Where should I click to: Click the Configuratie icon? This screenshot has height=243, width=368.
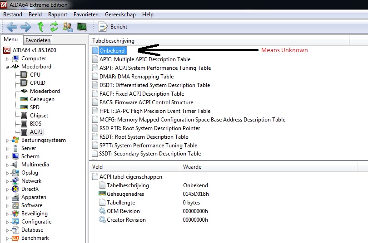(15, 222)
